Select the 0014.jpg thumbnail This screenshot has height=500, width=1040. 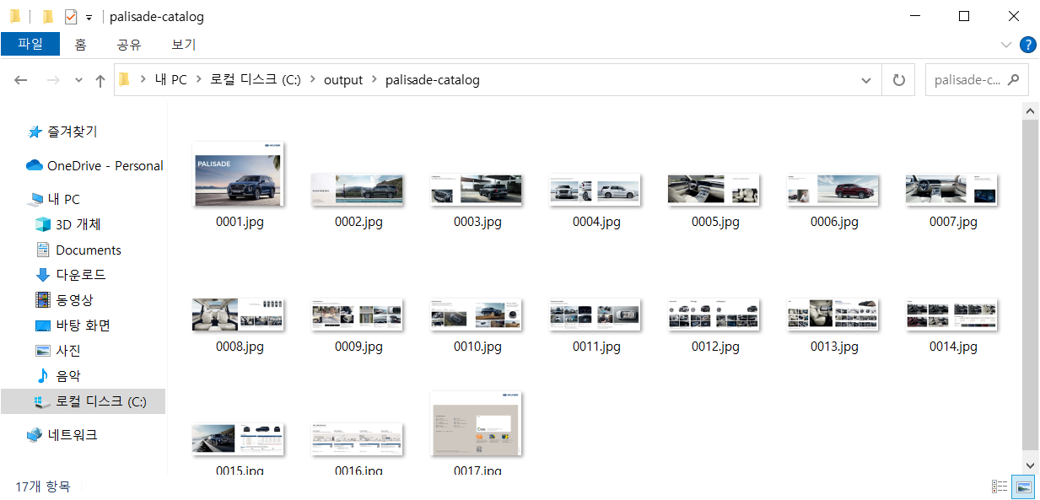click(x=951, y=315)
